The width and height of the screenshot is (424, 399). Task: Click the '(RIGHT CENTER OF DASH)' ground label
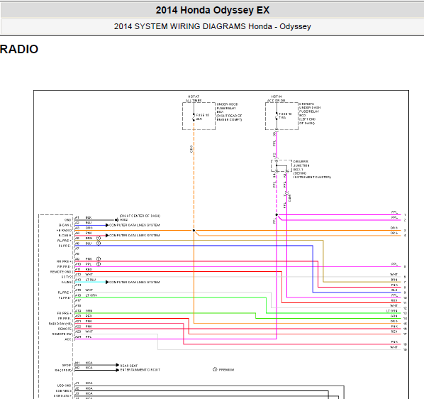point(140,216)
